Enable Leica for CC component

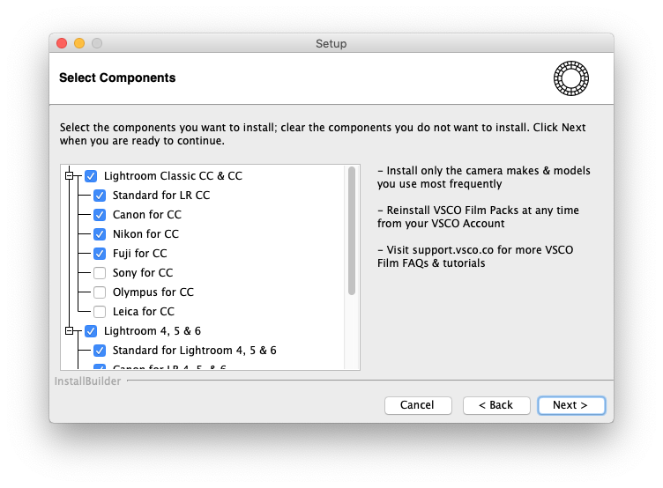100,312
